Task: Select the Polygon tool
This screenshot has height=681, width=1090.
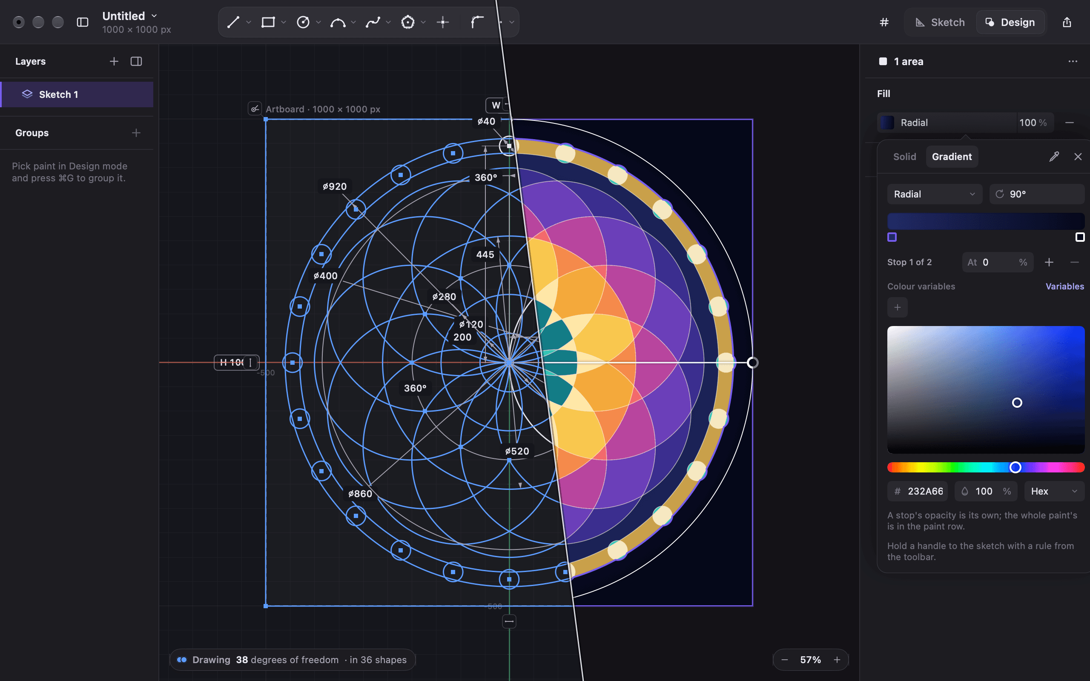Action: [407, 22]
